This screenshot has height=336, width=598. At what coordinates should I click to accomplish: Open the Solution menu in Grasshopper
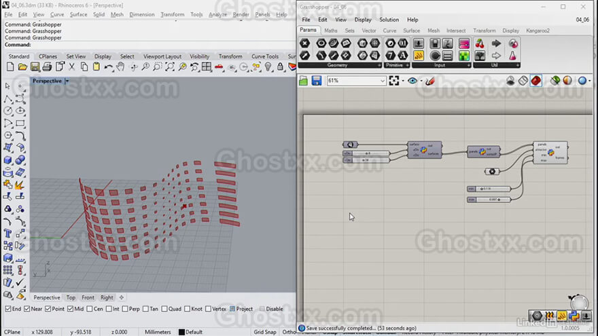389,20
